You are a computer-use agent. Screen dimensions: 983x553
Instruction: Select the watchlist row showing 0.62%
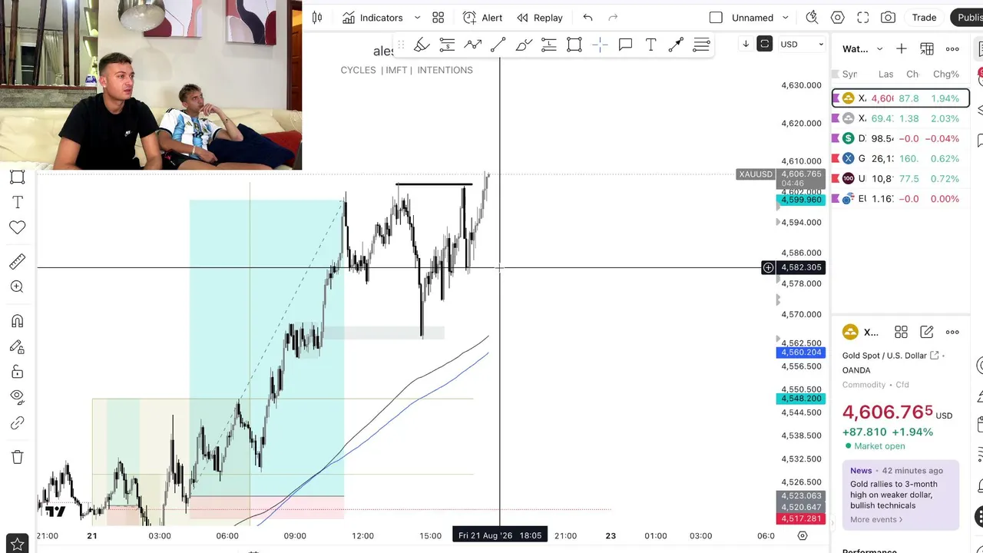click(901, 158)
